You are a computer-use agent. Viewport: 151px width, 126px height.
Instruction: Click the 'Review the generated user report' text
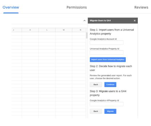point(111,77)
